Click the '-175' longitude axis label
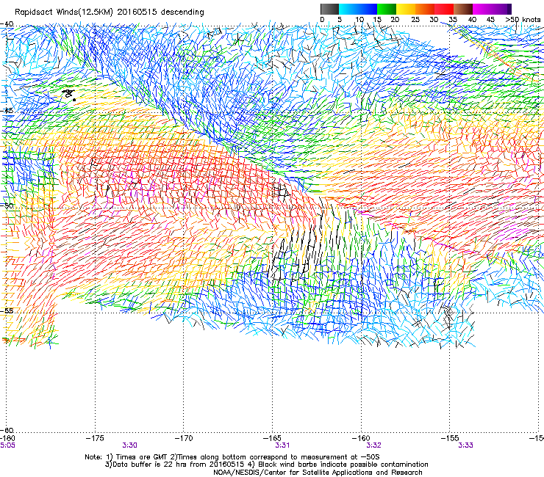544x477 pixels. pyautogui.click(x=95, y=439)
